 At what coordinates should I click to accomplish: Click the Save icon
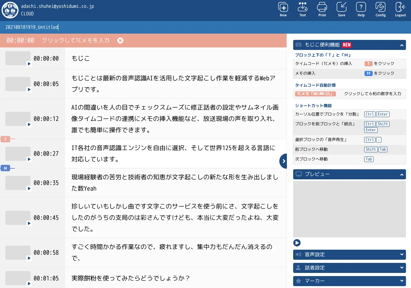coord(342,8)
